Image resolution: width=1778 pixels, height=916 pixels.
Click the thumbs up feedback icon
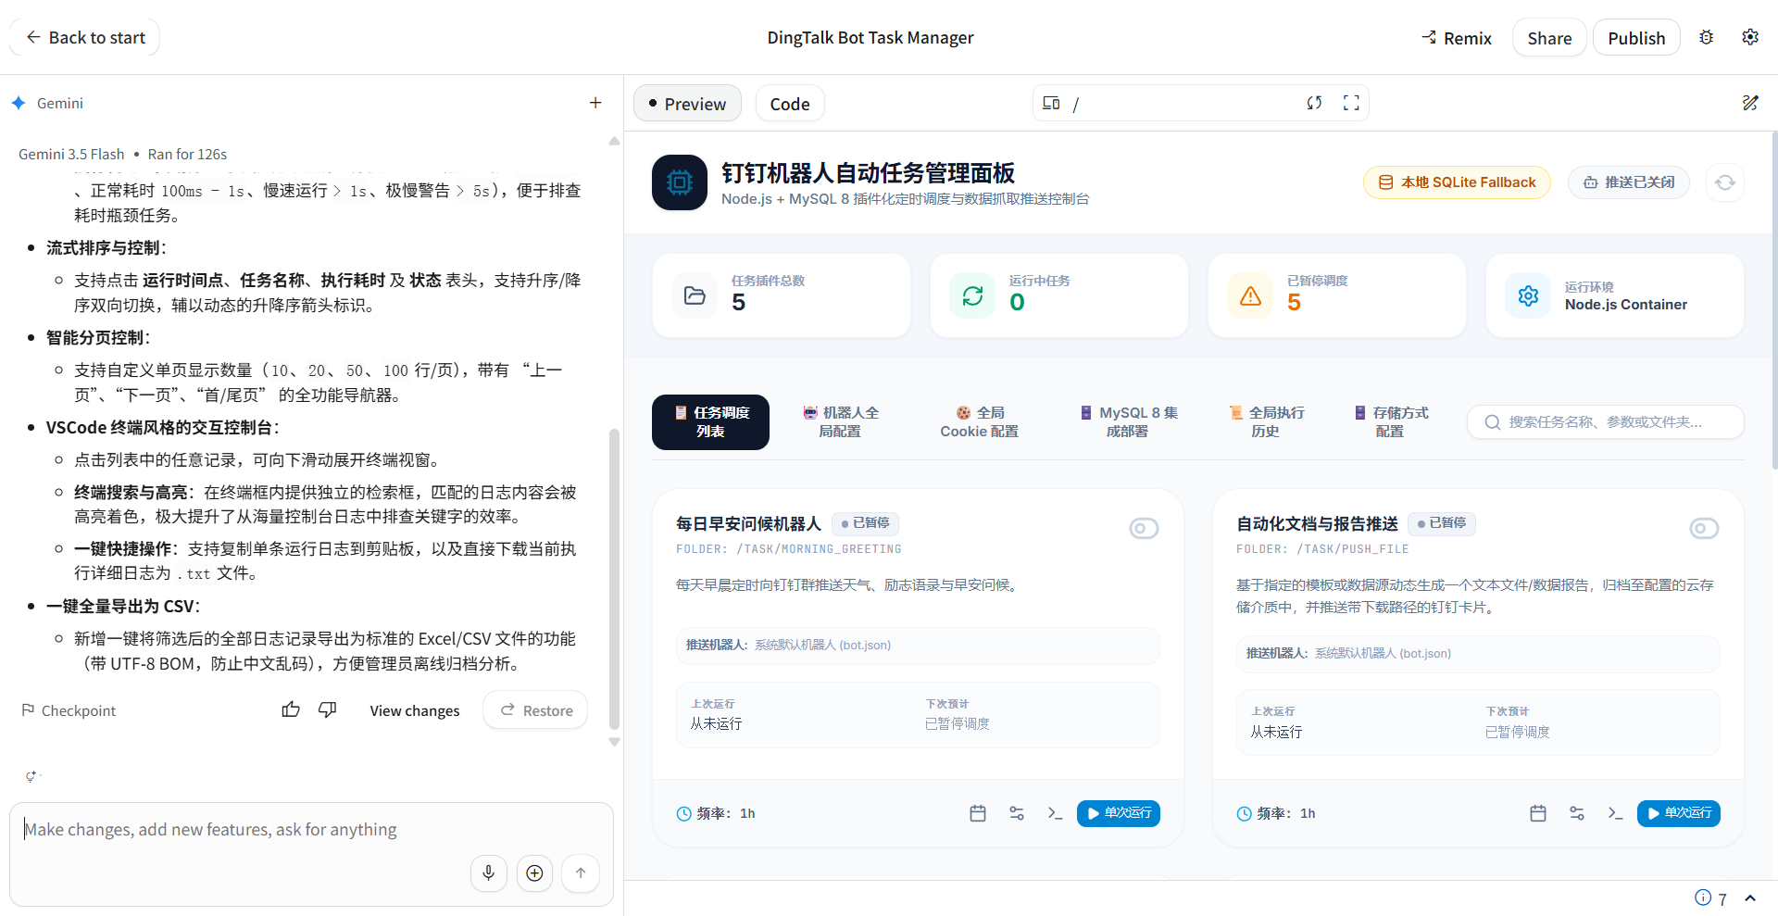pos(291,709)
